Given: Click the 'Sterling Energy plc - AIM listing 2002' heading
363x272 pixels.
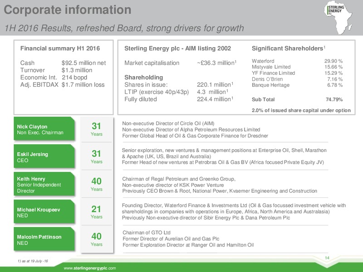Looking at the screenshot, I should [177, 49].
